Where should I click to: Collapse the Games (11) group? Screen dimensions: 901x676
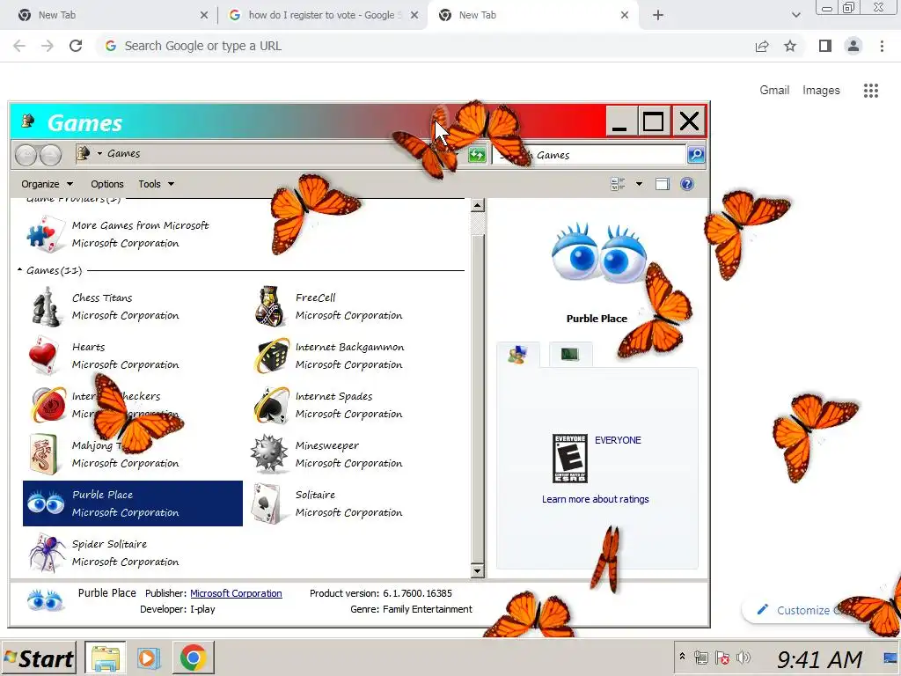click(19, 269)
